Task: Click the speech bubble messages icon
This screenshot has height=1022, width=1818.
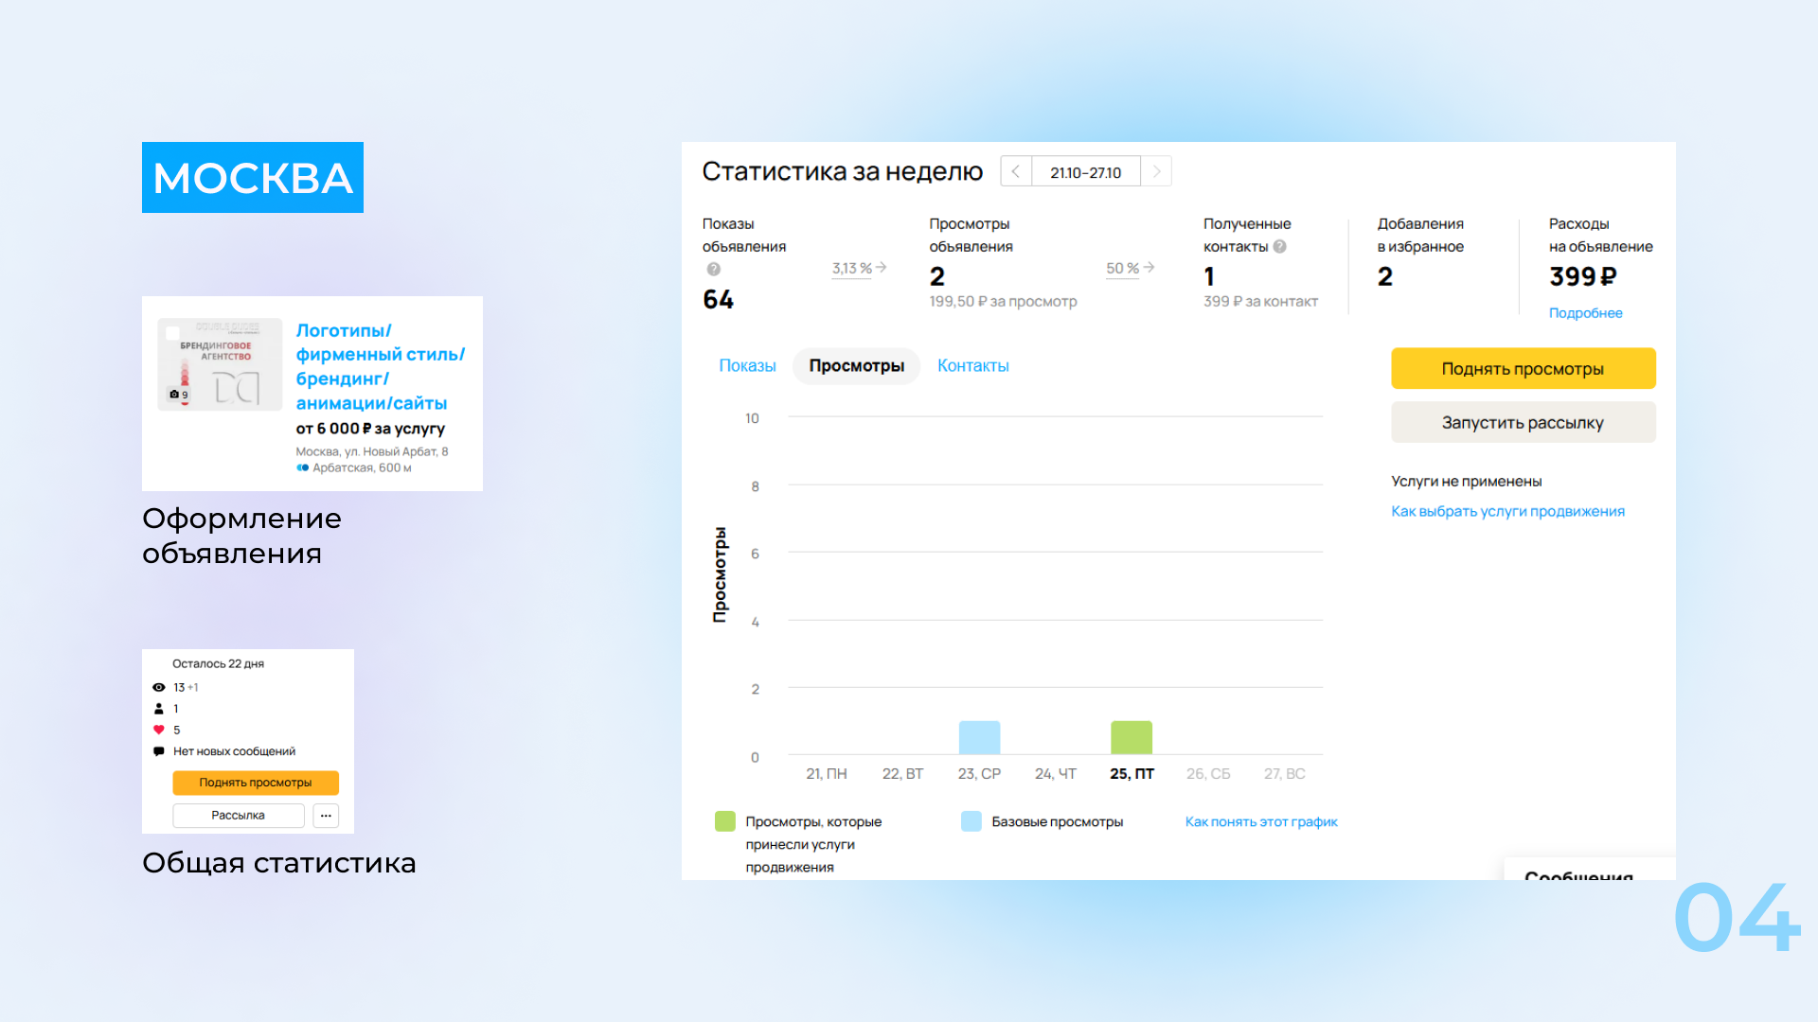Action: pos(159,751)
